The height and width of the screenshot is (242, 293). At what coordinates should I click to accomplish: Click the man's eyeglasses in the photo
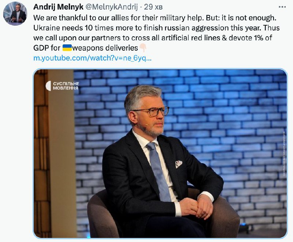151,111
